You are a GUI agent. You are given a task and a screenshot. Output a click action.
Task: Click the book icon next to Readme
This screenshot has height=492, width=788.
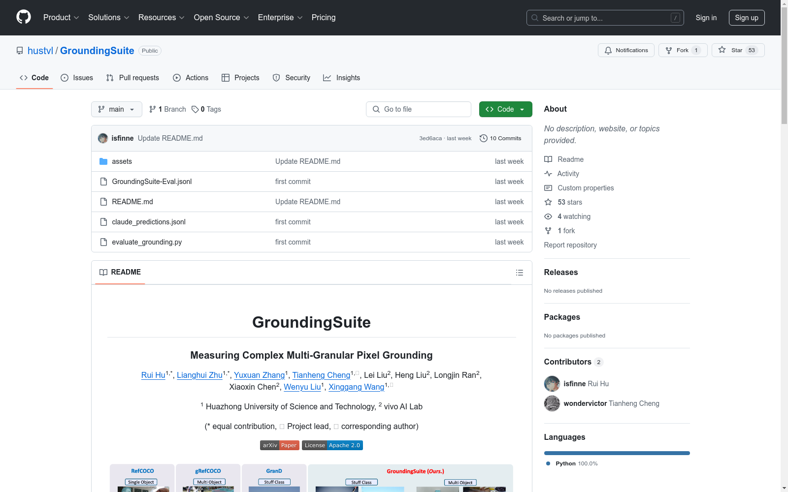click(548, 159)
